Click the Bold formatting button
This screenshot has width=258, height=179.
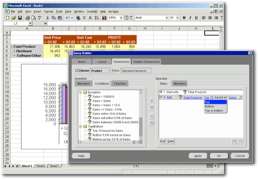coord(184,18)
